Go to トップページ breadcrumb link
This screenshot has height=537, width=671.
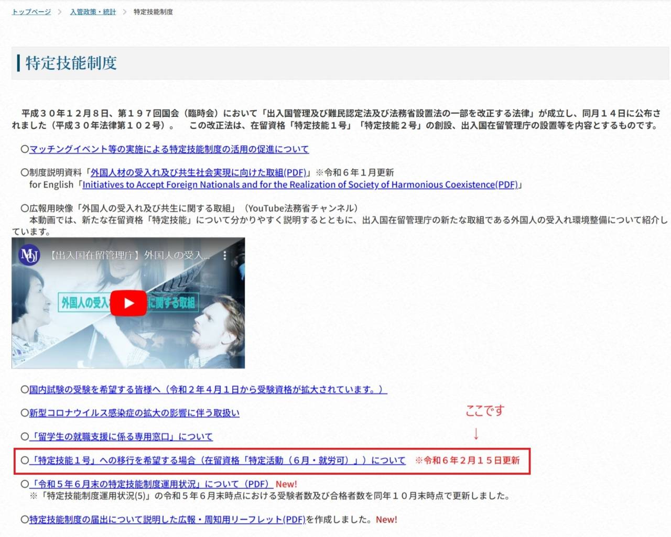tap(31, 12)
